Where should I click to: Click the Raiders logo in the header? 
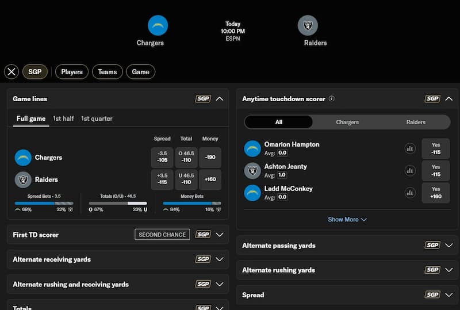point(308,25)
